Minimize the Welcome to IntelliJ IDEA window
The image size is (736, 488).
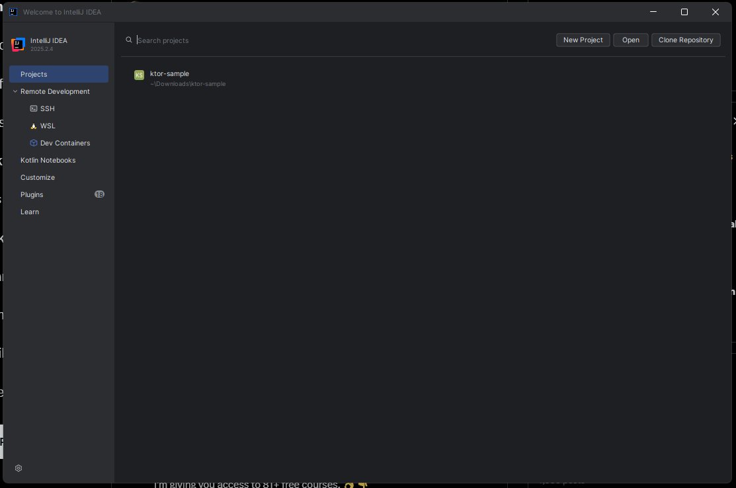[653, 12]
